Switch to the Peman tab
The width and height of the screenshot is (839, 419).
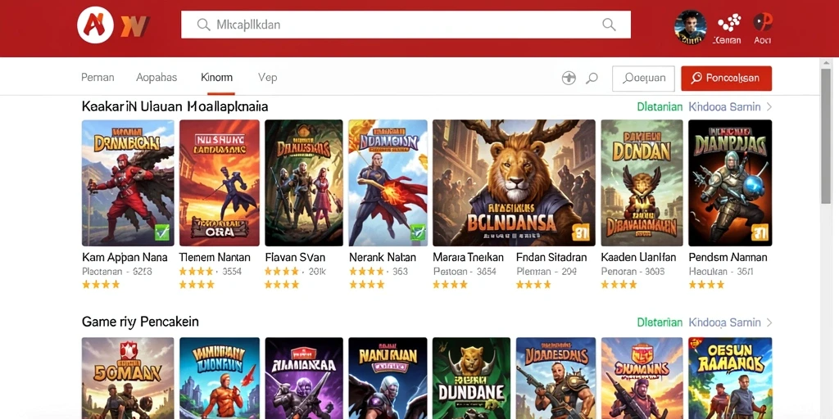[x=98, y=78]
